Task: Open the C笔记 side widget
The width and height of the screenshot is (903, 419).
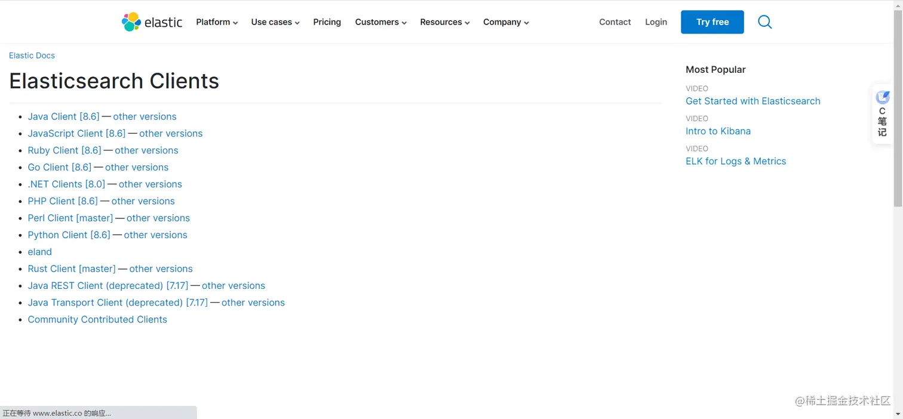Action: click(x=882, y=114)
